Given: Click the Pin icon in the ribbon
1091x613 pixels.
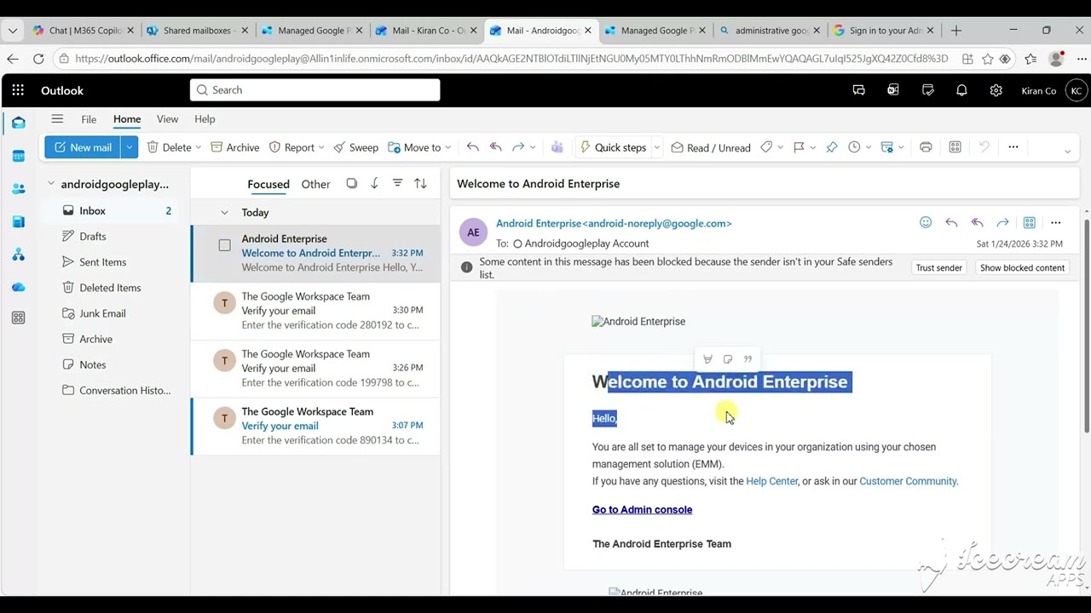Looking at the screenshot, I should [x=832, y=147].
